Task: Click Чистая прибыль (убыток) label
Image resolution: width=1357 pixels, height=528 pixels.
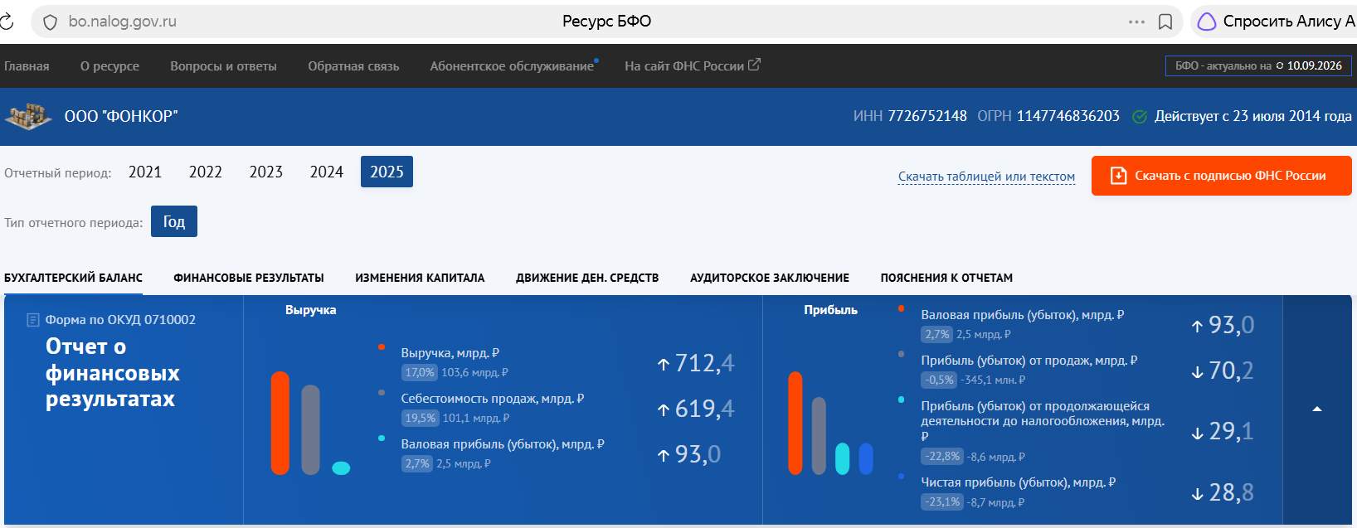Action: click(x=1019, y=482)
